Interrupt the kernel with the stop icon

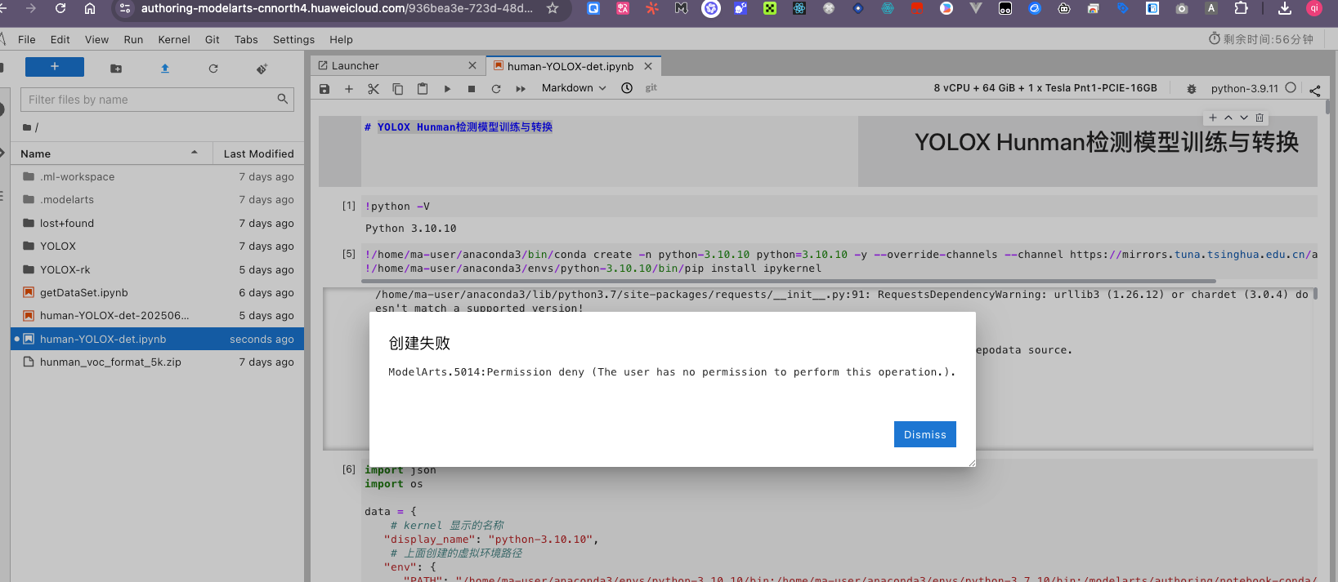(x=472, y=88)
